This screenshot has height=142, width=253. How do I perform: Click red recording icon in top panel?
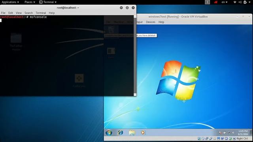click(x=216, y=2)
